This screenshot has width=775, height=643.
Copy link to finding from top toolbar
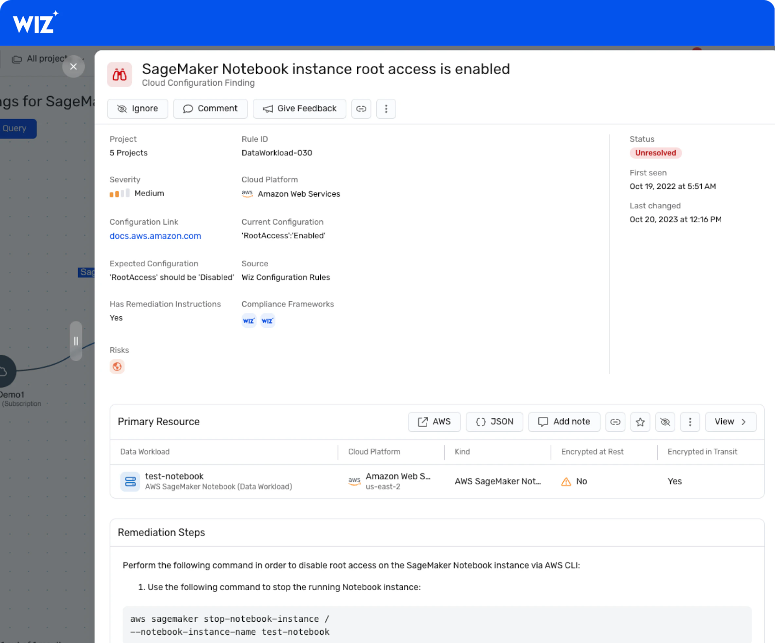point(361,108)
